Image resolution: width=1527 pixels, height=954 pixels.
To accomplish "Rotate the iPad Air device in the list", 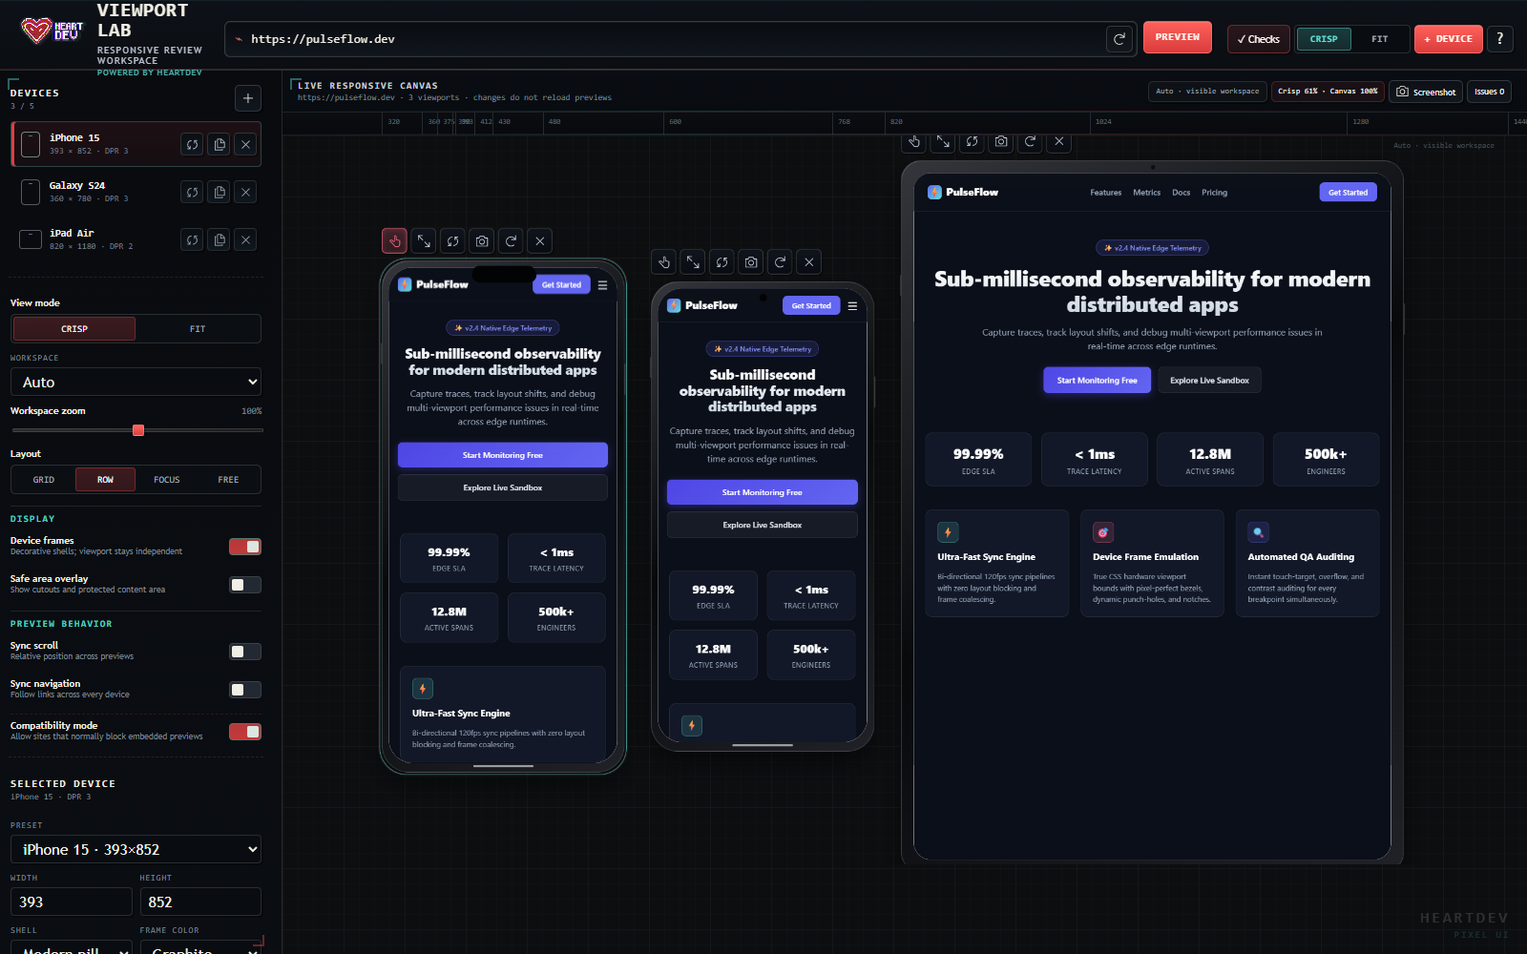I will 193,239.
